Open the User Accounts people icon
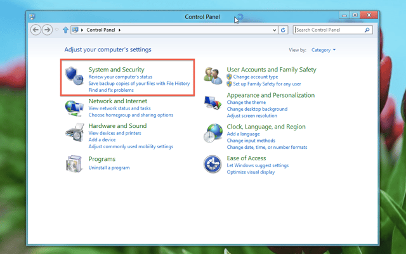 (213, 76)
